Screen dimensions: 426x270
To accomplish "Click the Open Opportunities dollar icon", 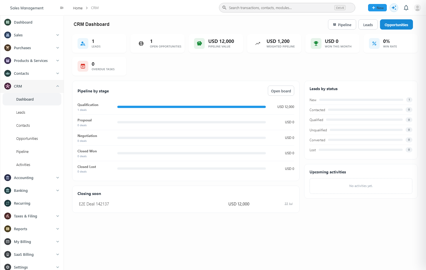I will (x=141, y=43).
